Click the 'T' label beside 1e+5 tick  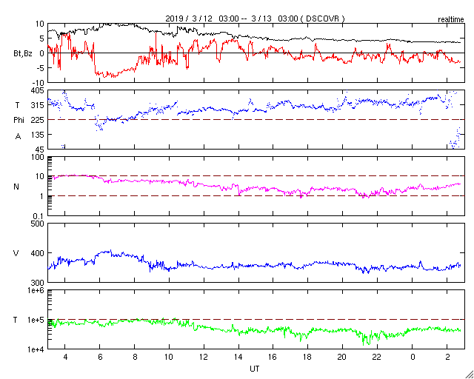tap(15, 320)
